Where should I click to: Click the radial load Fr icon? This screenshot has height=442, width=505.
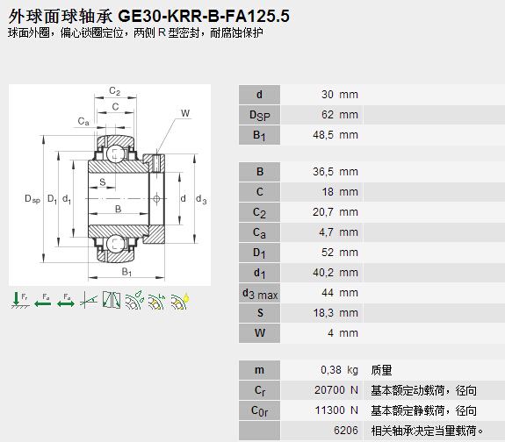tap(20, 300)
